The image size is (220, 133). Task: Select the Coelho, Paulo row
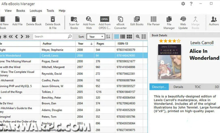point(74,80)
